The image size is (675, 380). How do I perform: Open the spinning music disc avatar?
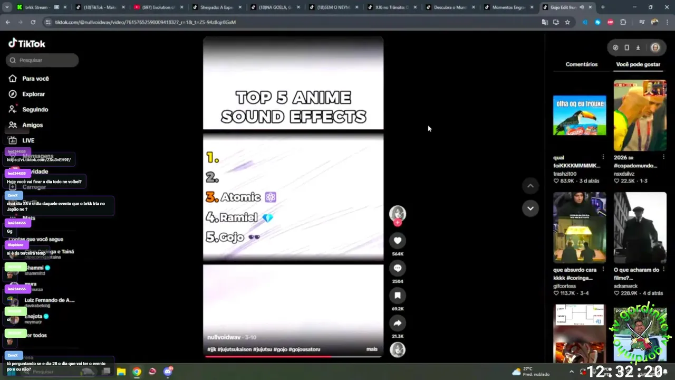[398, 349]
